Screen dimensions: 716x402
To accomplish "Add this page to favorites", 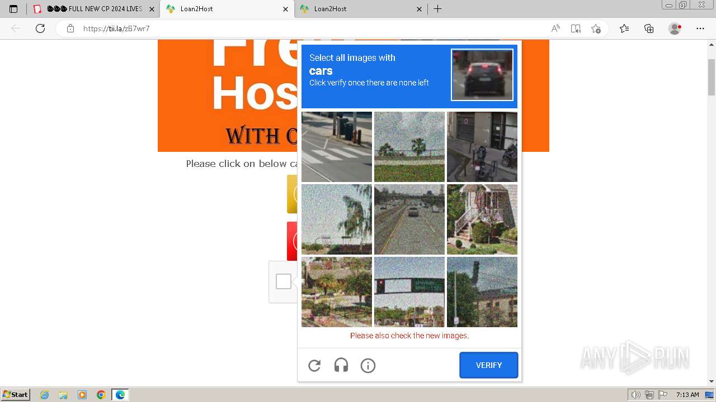I will [596, 28].
